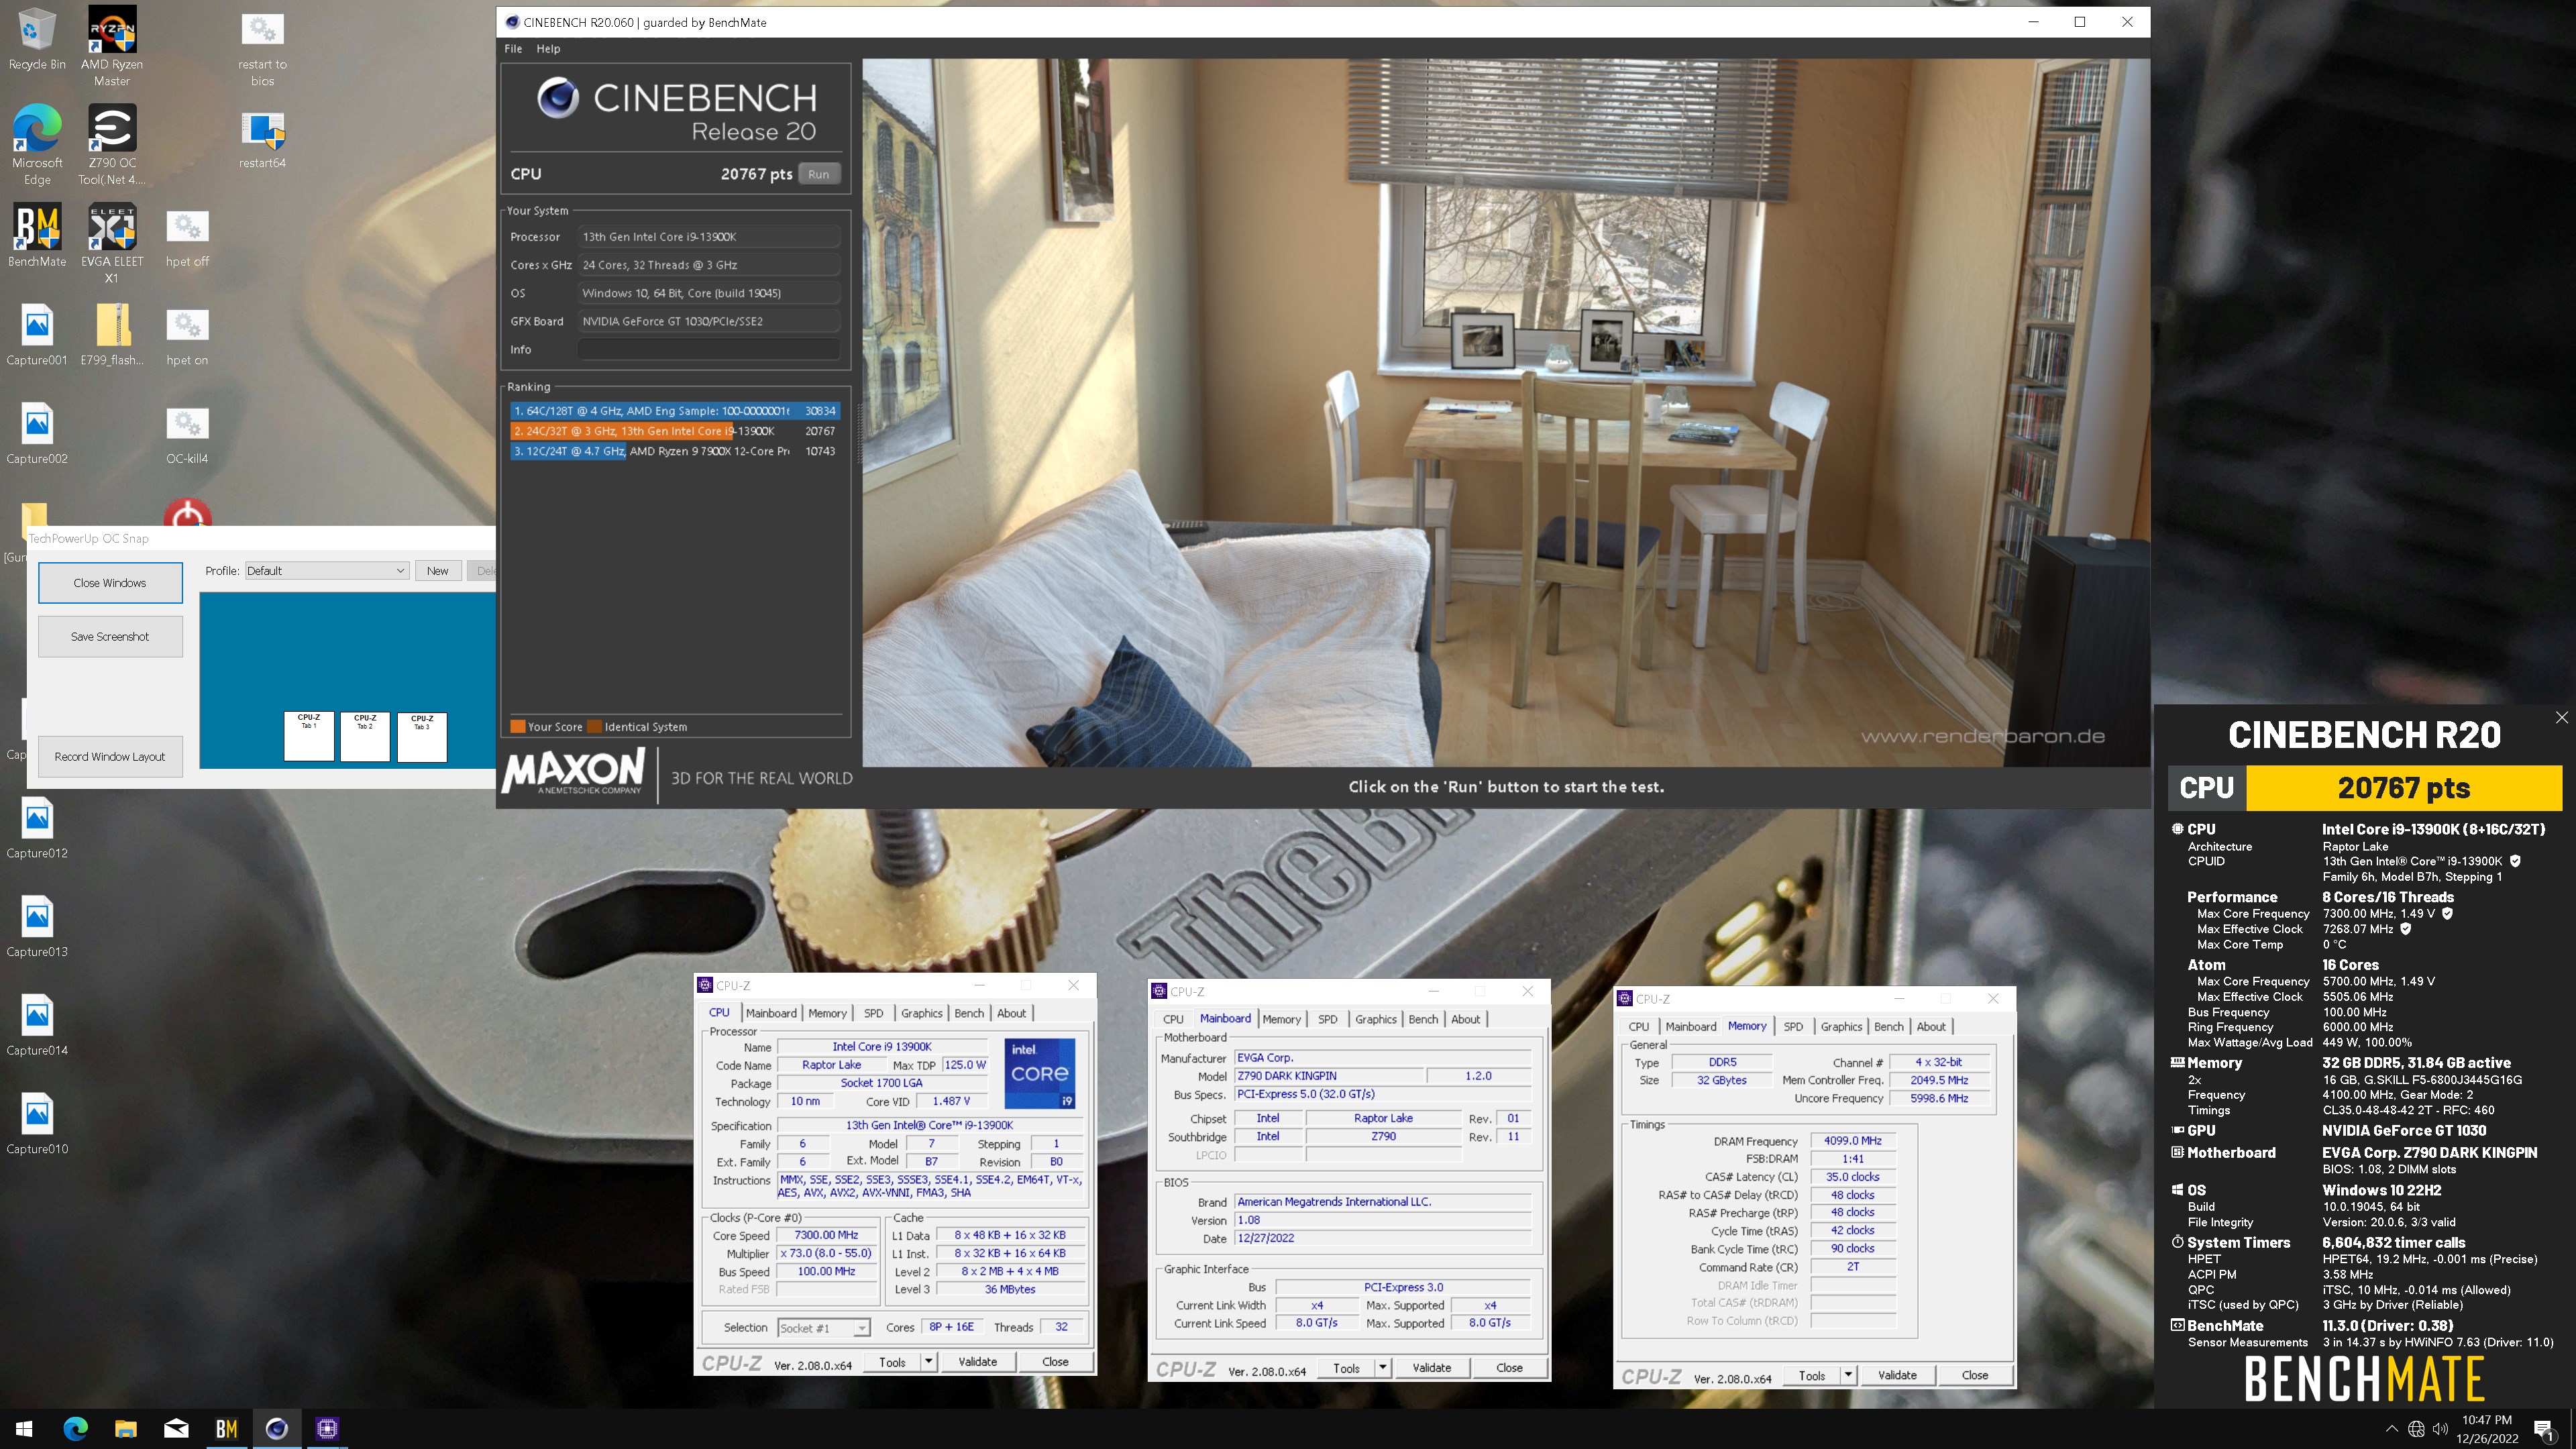Click Record Window Layout button
Screen dimensions: 2576x1449
[x=110, y=756]
